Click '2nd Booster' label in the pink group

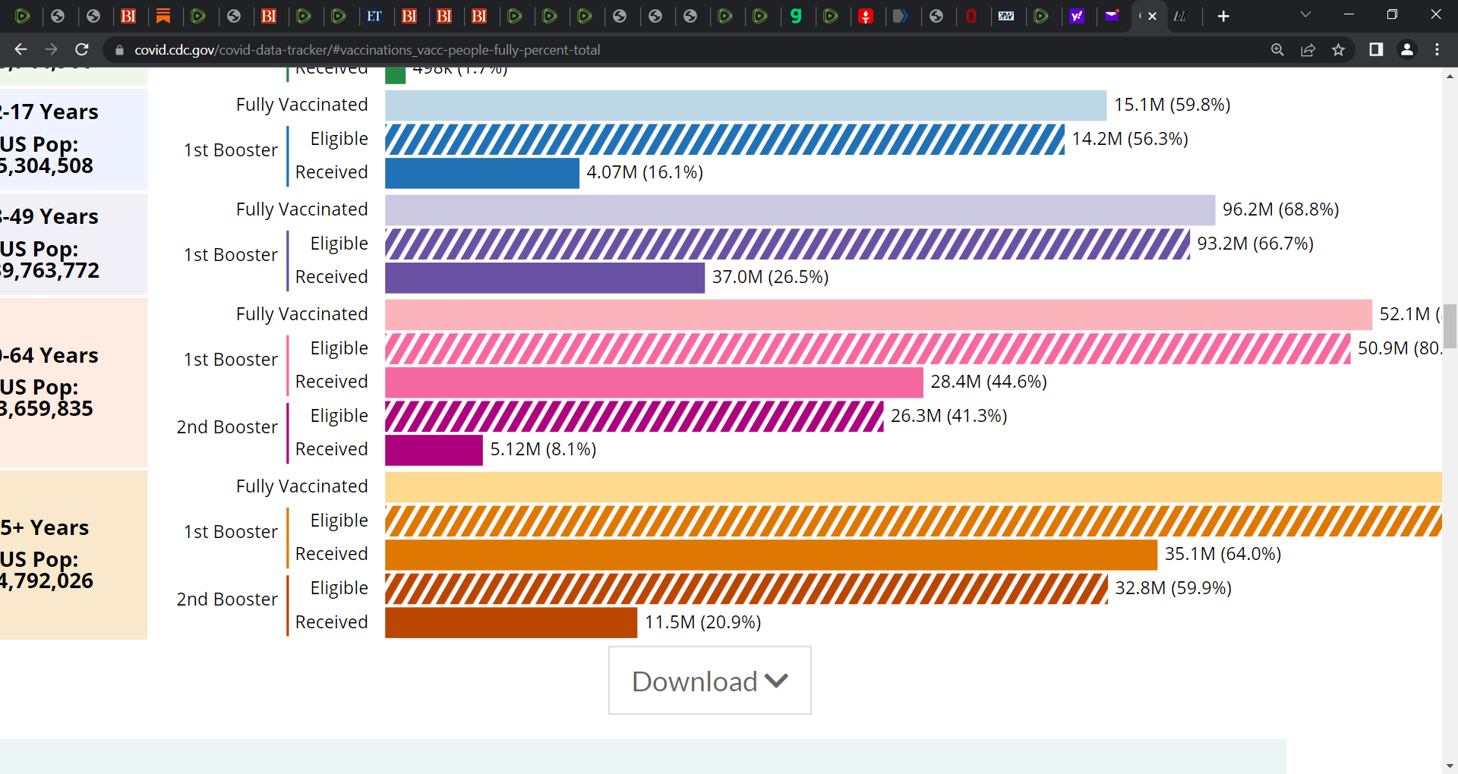pos(227,427)
